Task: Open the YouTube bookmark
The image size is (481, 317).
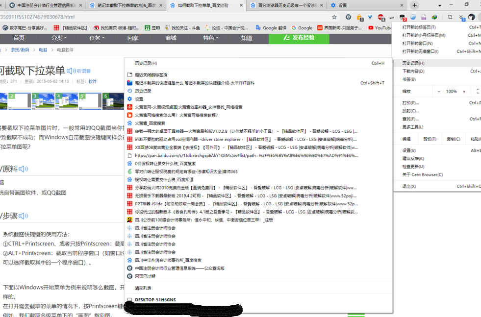Action: pos(380,28)
